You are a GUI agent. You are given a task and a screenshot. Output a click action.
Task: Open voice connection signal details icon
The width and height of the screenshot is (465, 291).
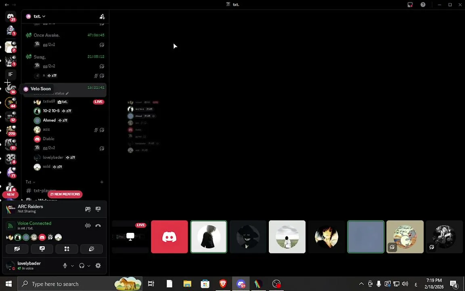pos(10,226)
